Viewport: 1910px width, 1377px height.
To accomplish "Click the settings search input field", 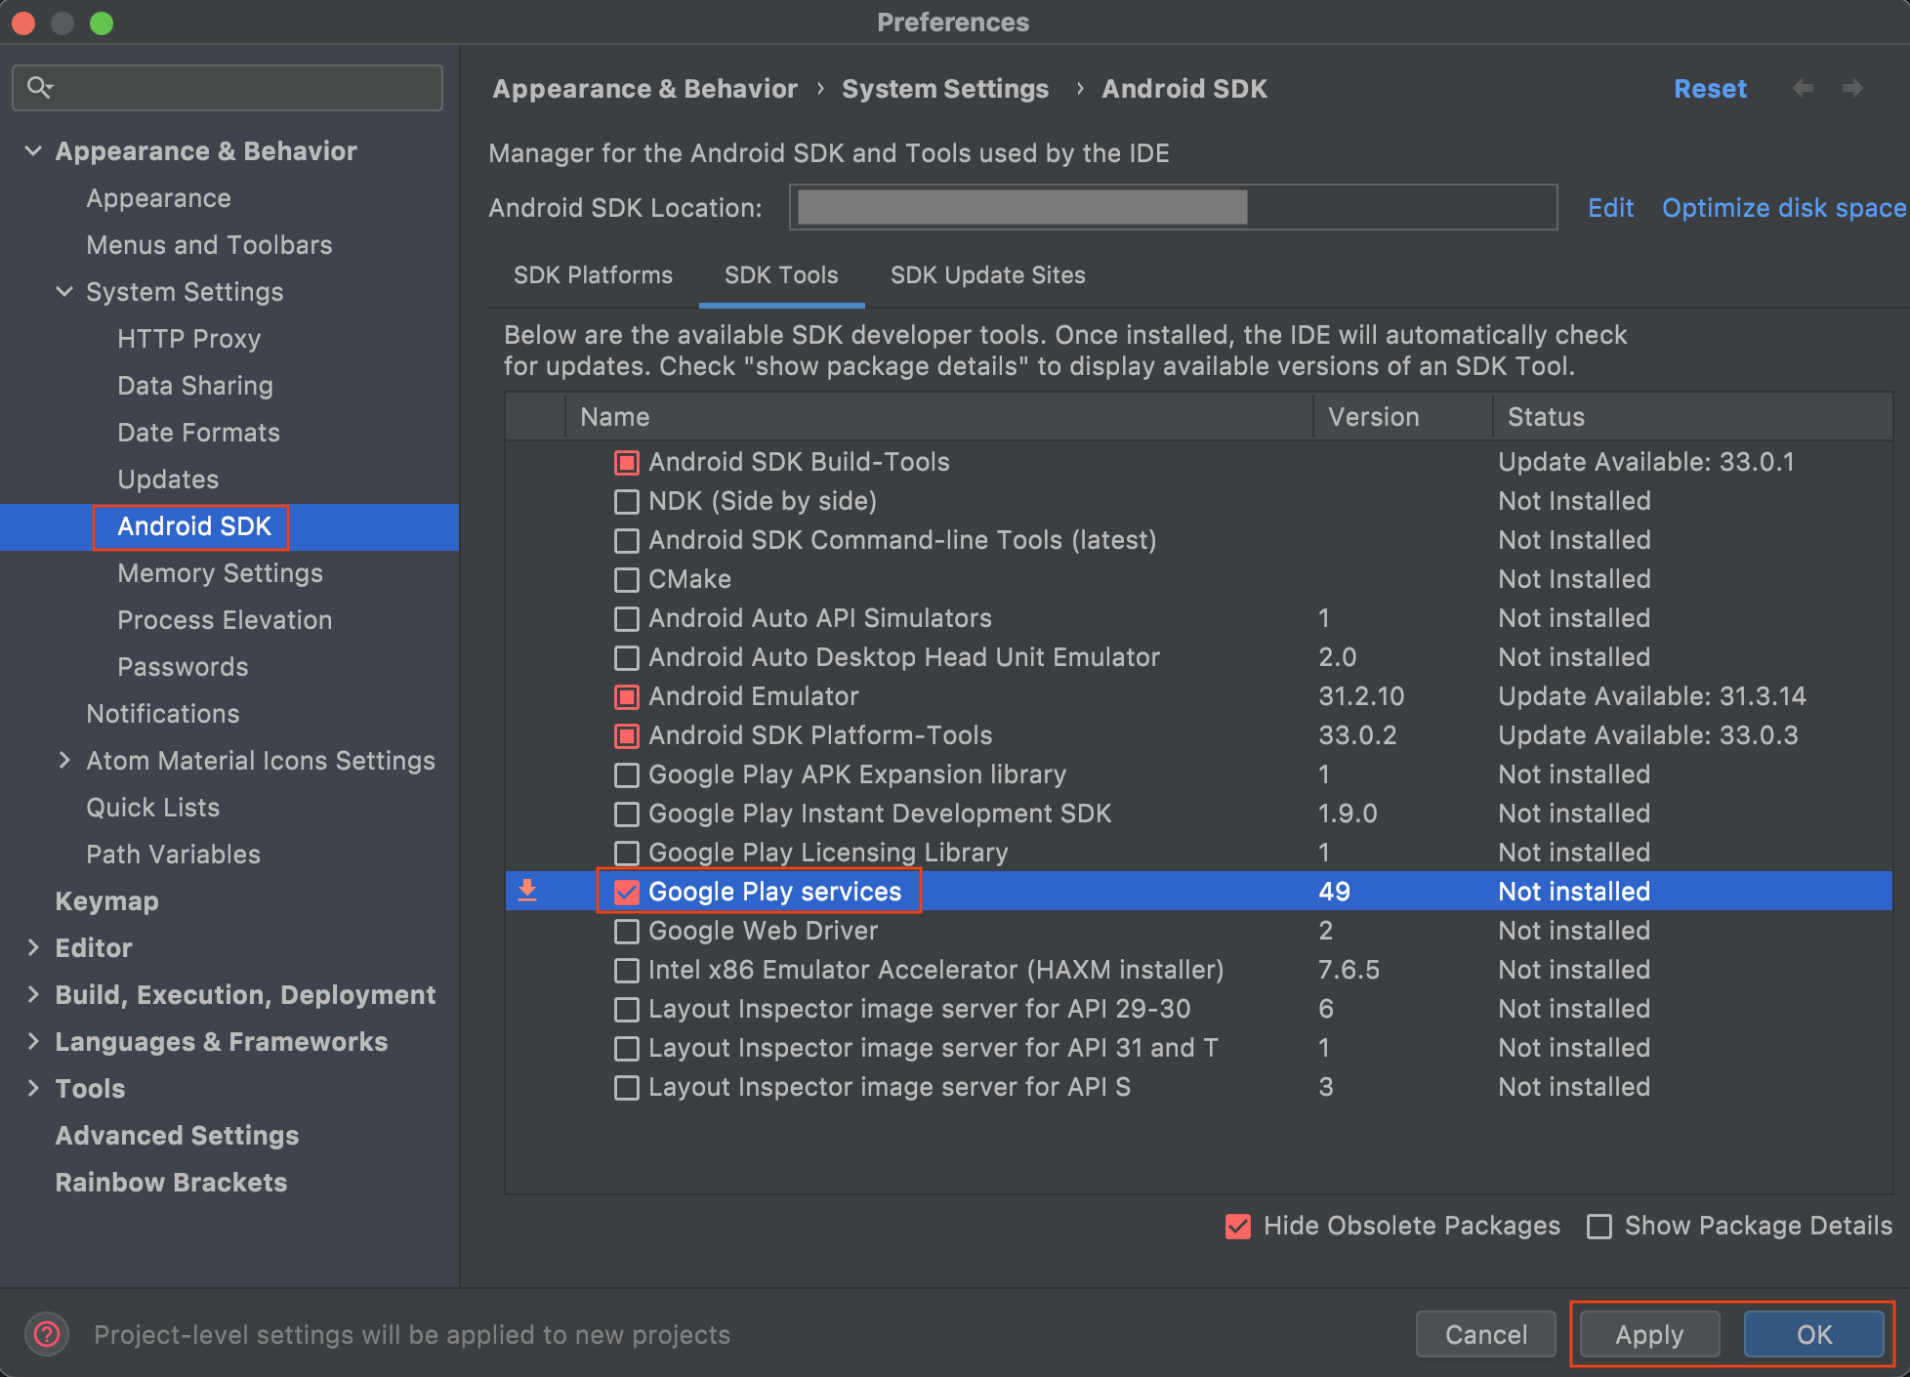I will [244, 88].
